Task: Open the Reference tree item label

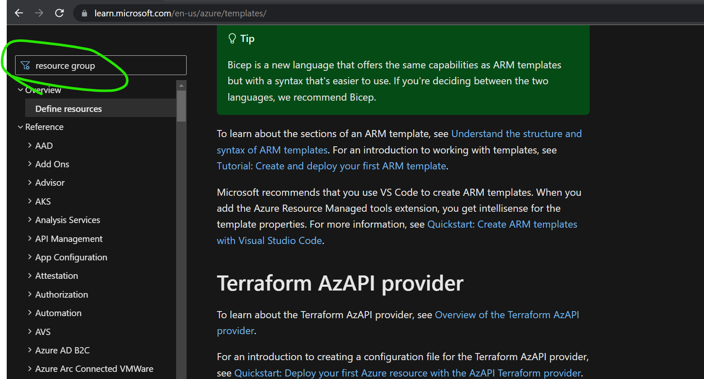Action: 44,127
